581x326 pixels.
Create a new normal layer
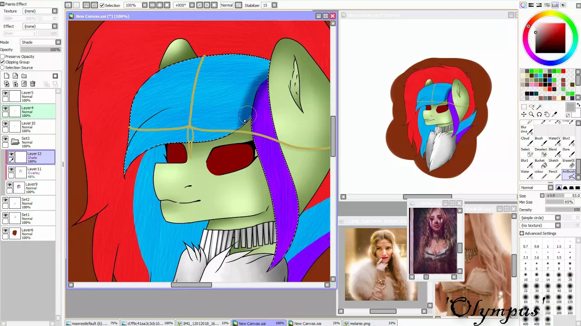coord(6,76)
